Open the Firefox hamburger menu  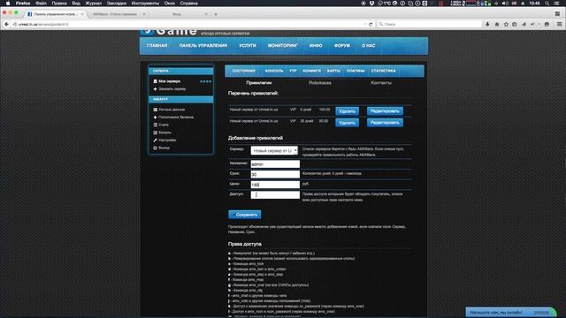(559, 24)
